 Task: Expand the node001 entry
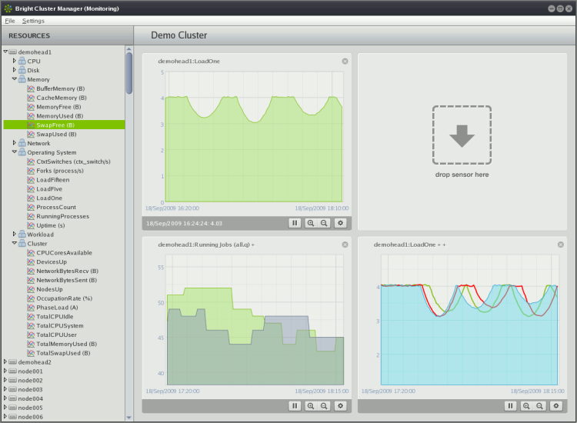tap(5, 371)
